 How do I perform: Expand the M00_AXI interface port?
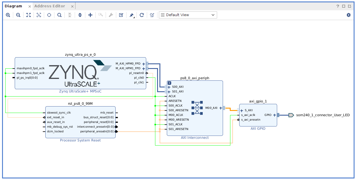pos(221,108)
